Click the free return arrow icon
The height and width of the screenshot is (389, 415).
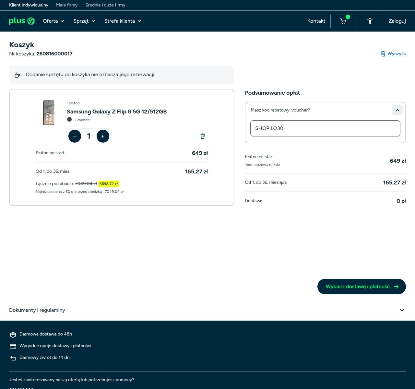coord(13,358)
